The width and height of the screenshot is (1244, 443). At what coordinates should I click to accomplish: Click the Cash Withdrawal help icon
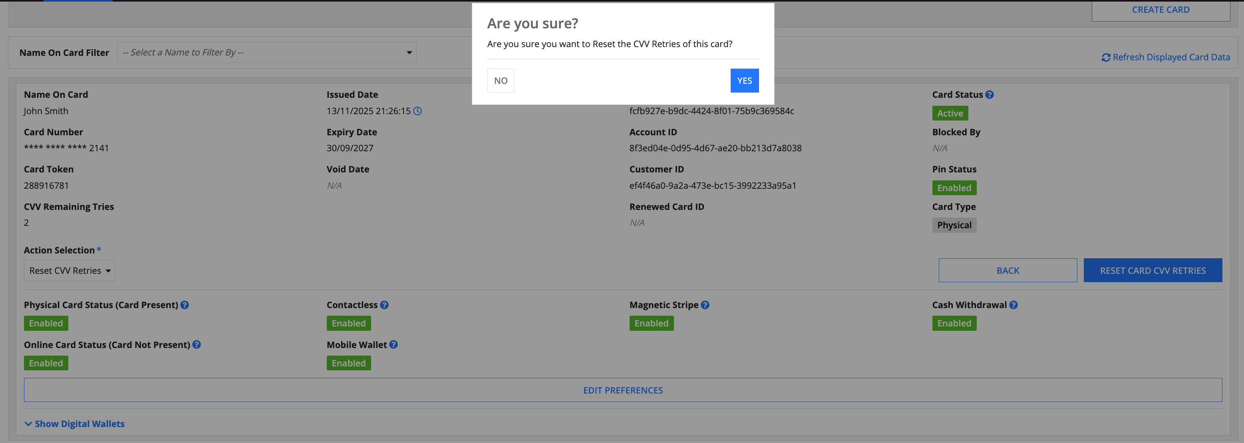[x=1013, y=305]
